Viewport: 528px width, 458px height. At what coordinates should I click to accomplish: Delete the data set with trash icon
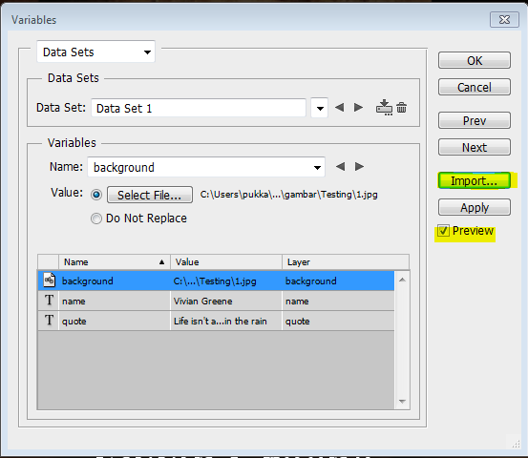pyautogui.click(x=401, y=108)
